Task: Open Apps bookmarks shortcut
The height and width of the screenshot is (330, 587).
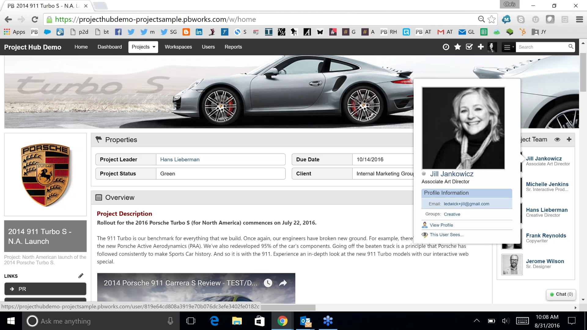Action: (x=14, y=32)
